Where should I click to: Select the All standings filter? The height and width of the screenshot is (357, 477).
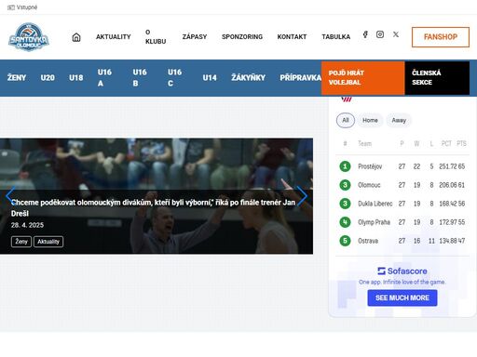pos(346,120)
